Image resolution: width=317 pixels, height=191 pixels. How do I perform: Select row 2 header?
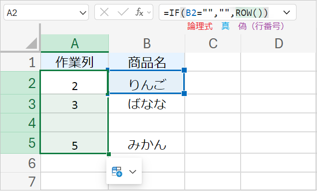click(x=20, y=83)
